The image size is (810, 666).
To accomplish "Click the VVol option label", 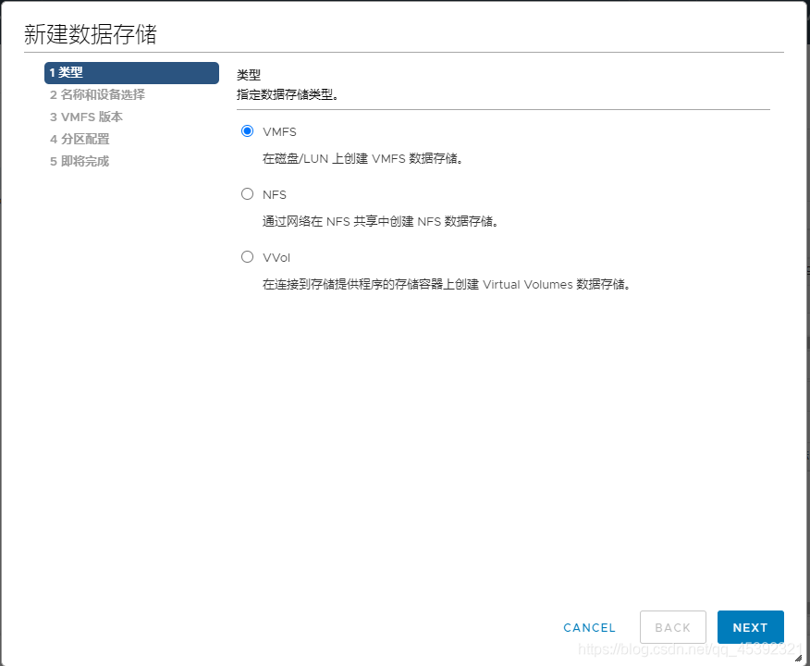I will [276, 258].
